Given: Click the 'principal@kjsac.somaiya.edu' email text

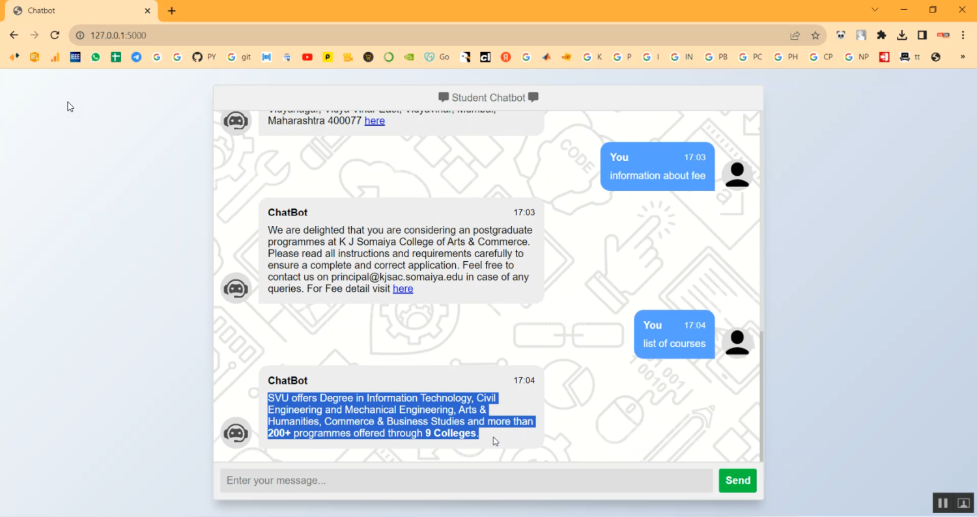Looking at the screenshot, I should click(397, 277).
